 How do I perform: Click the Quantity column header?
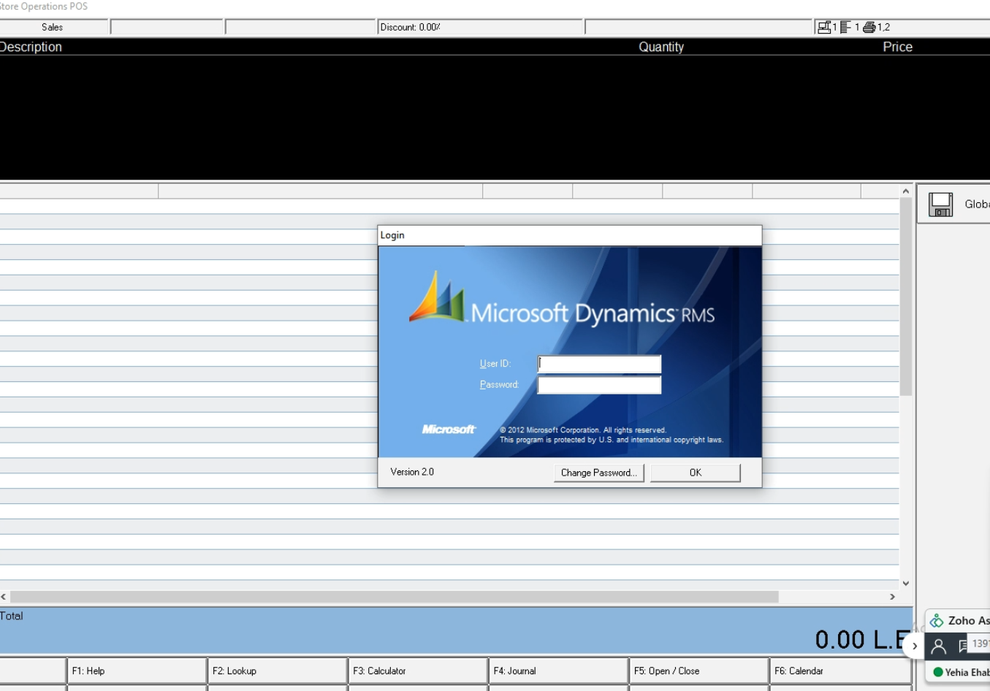pyautogui.click(x=661, y=47)
